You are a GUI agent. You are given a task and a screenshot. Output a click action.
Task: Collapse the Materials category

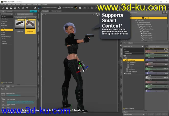click(1, 26)
